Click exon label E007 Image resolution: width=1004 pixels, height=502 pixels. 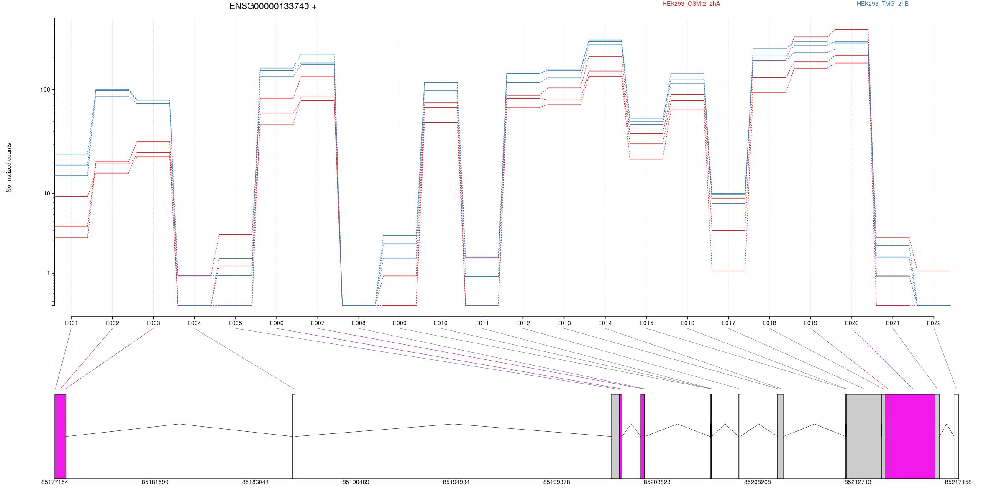click(x=318, y=323)
